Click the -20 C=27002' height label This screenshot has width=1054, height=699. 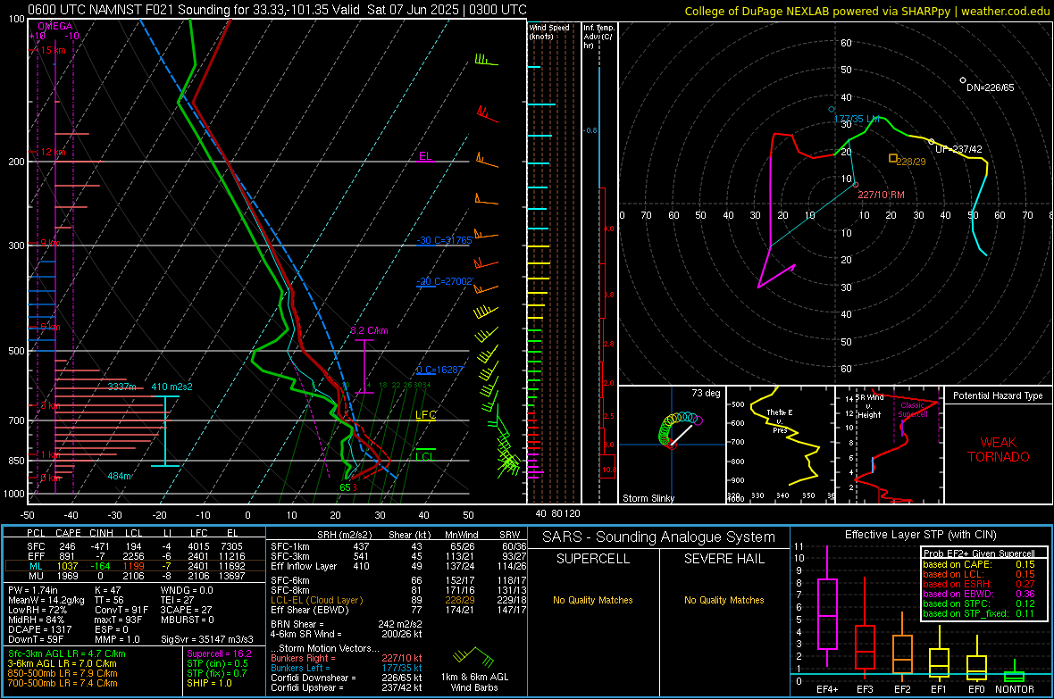point(444,281)
